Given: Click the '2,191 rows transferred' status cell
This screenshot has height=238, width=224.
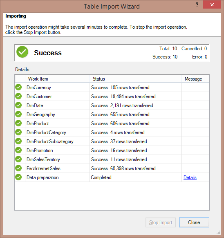Looking at the screenshot, I should point(136,106).
